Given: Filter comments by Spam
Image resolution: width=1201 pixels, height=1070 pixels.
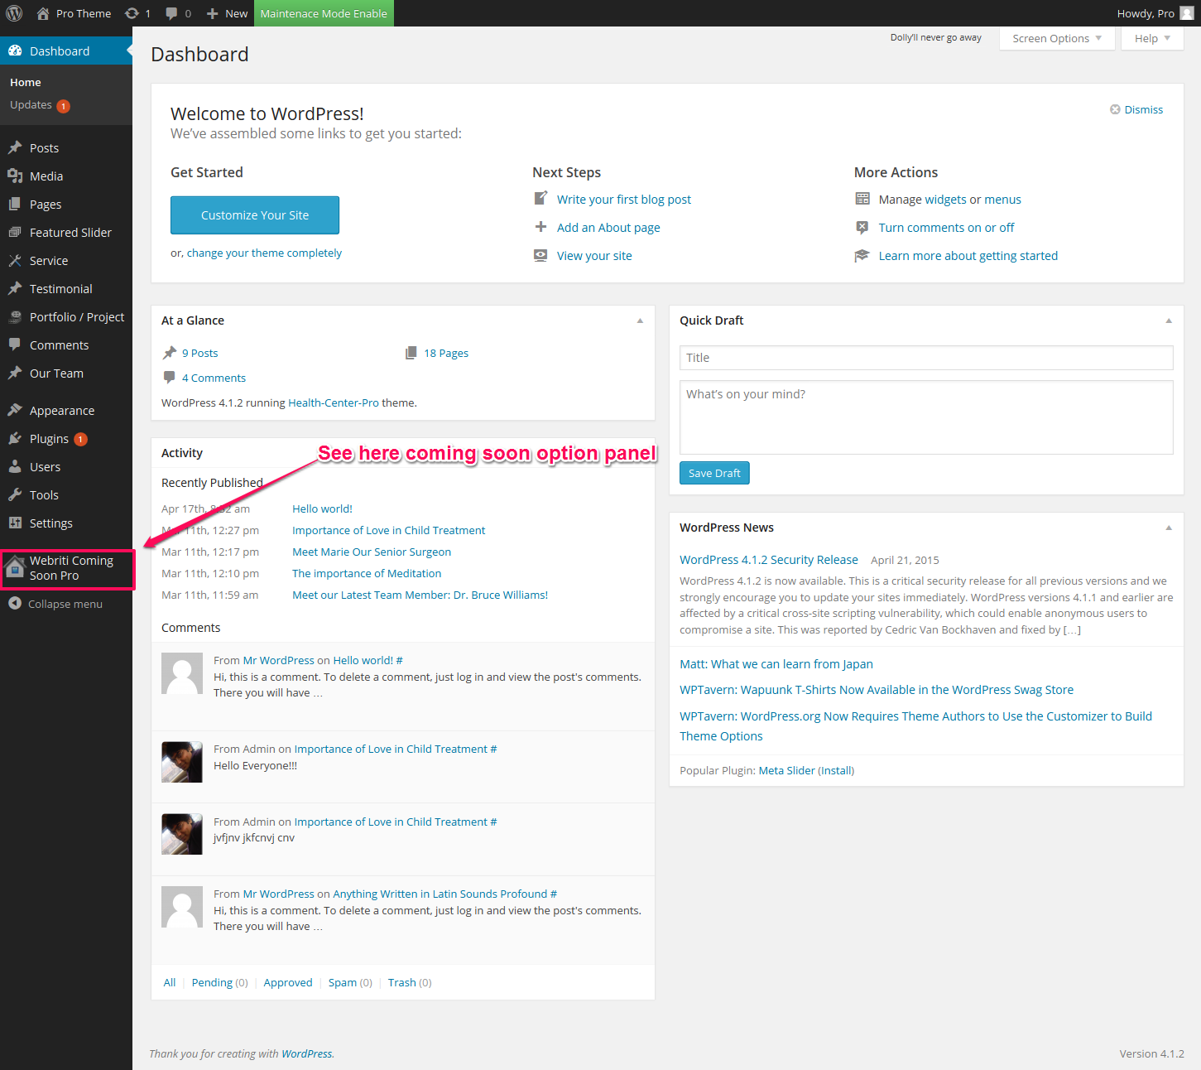Looking at the screenshot, I should (343, 982).
